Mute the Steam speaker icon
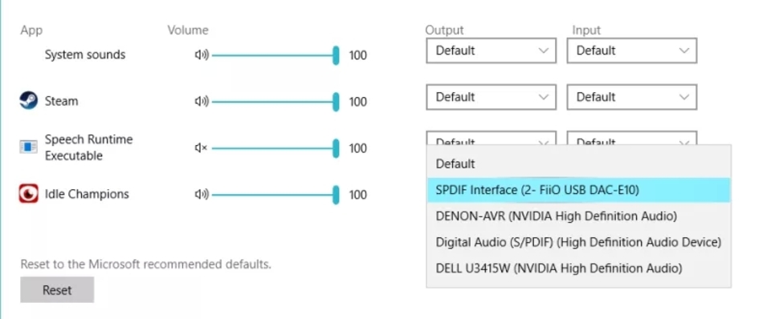This screenshot has height=319, width=771. coord(202,102)
